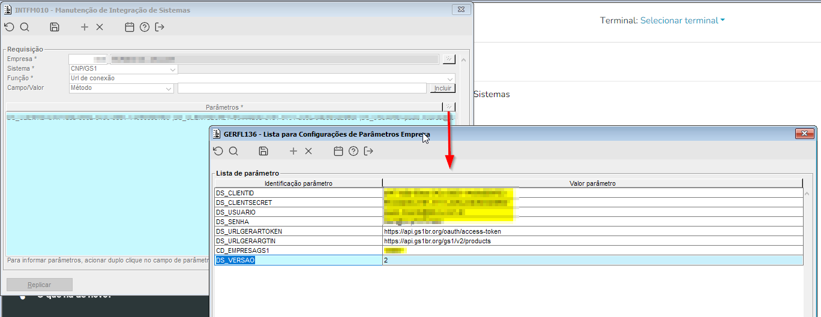Click the Replicar button
Image resolution: width=821 pixels, height=317 pixels.
click(40, 285)
